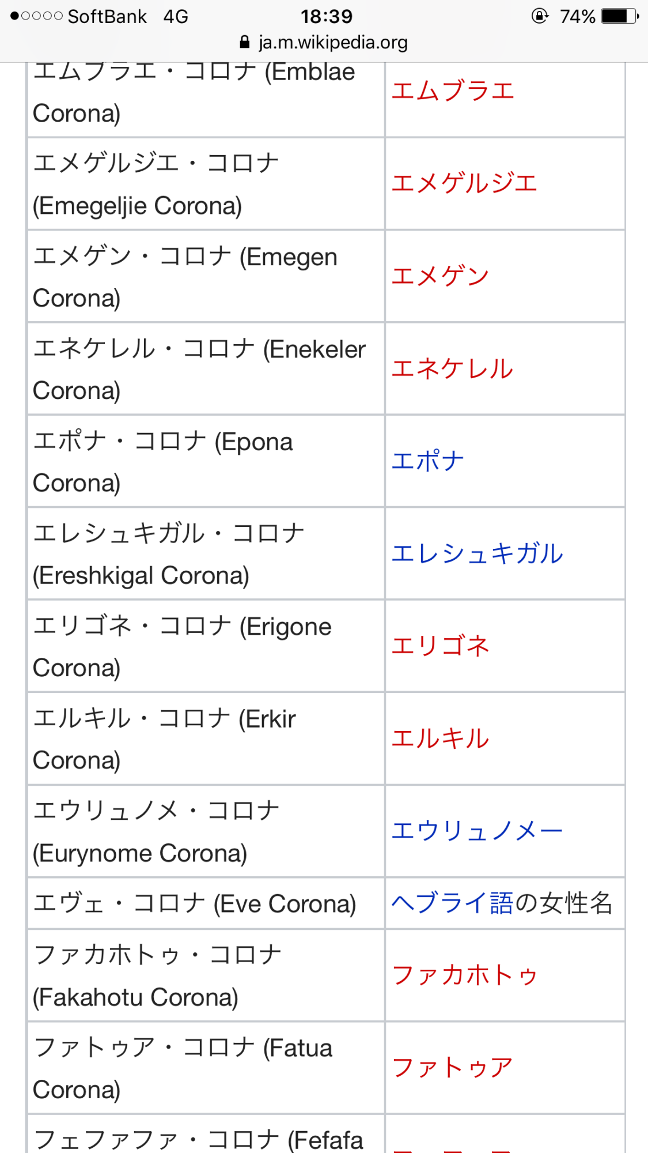Tap the lock icon beside the URL
The width and height of the screenshot is (648, 1153).
[x=244, y=42]
